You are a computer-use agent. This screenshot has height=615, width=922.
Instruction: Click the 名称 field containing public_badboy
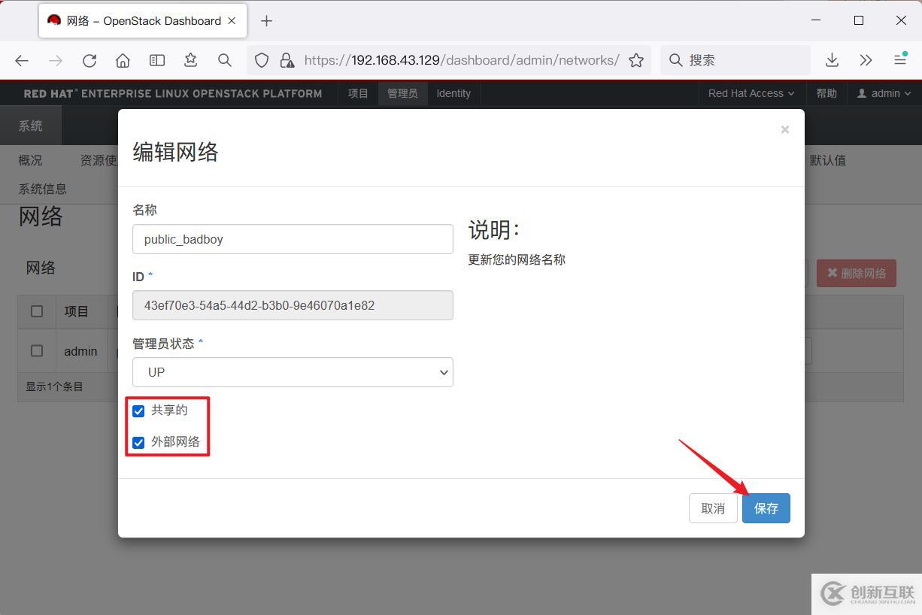pos(293,239)
